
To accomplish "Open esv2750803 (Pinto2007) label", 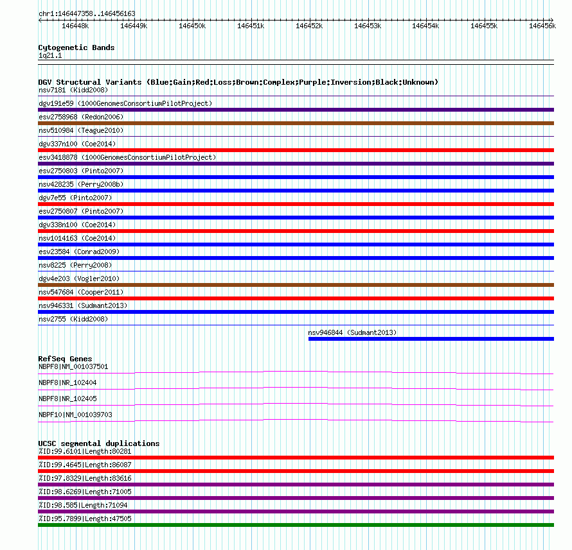I will (x=81, y=171).
